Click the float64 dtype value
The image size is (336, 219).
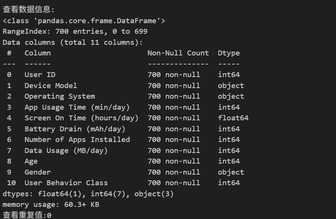point(233,118)
